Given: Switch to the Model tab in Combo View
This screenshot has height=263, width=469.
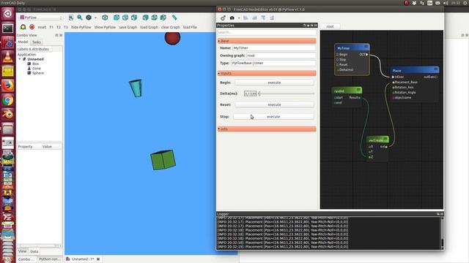Looking at the screenshot, I should click(x=23, y=42).
